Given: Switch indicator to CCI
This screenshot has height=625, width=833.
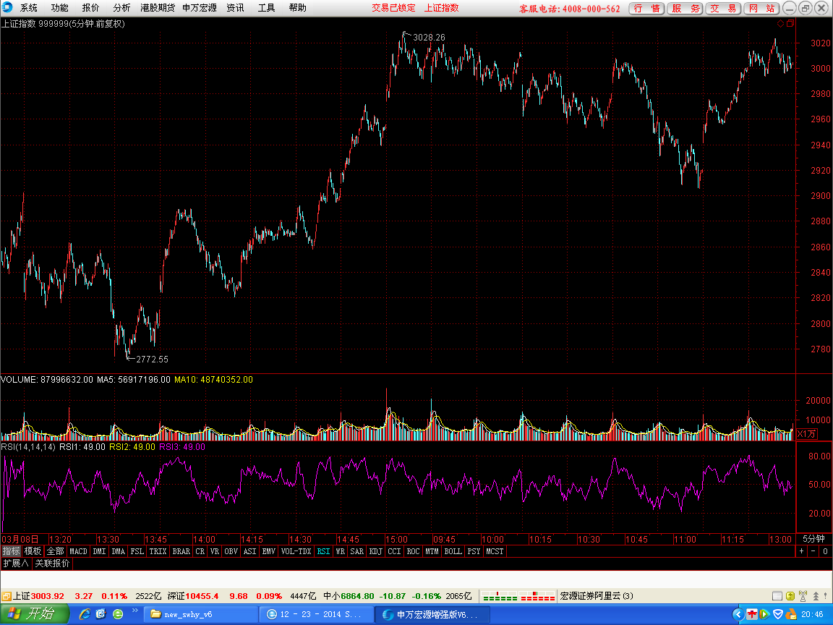Looking at the screenshot, I should [394, 552].
